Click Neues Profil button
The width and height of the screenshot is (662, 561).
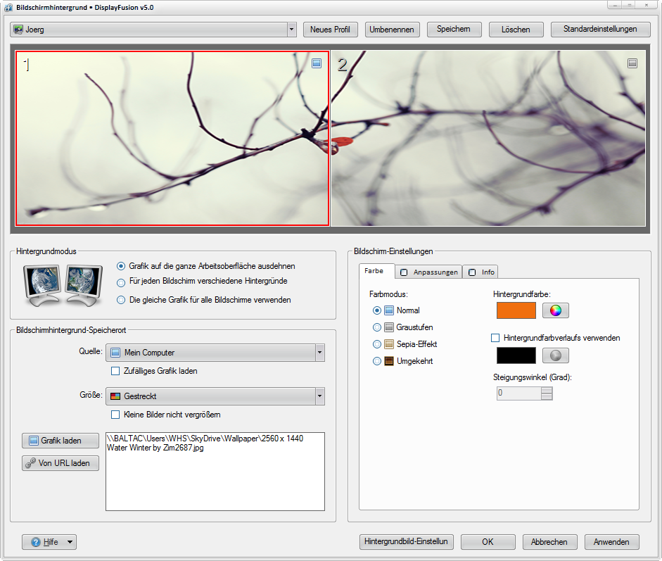[330, 30]
